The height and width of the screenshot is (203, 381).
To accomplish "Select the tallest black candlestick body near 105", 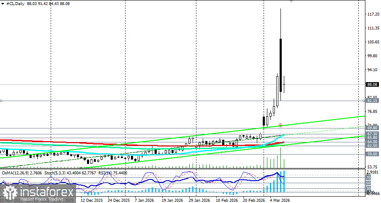I will tap(280, 65).
